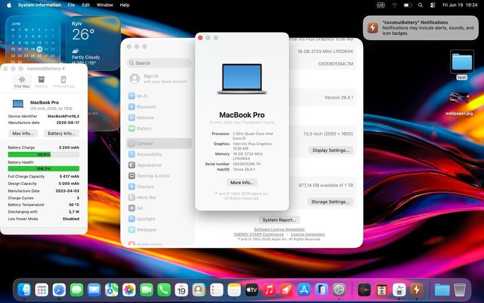Open Messages from the Dock
484x303 pixels.
(x=77, y=290)
